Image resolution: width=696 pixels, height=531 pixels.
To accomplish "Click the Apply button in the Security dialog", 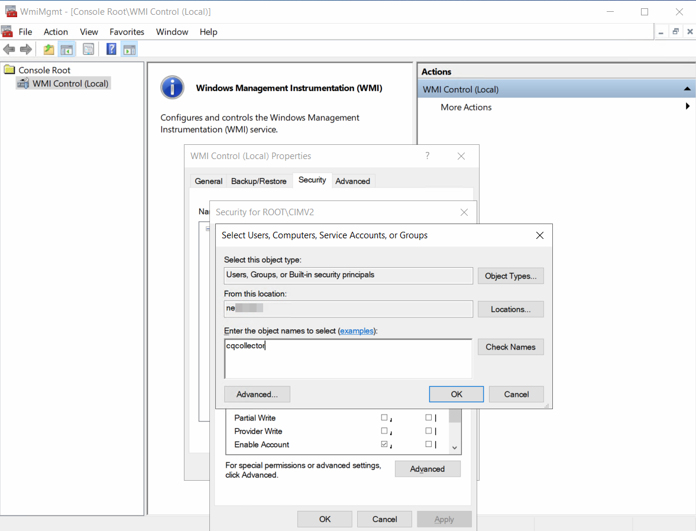I will (x=444, y=519).
